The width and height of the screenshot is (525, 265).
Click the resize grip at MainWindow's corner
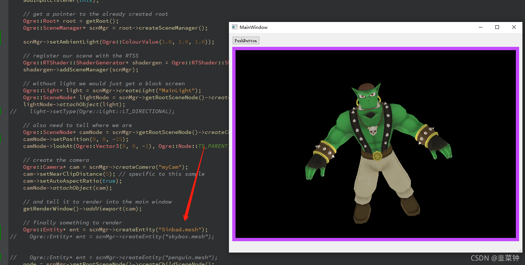[x=520, y=250]
